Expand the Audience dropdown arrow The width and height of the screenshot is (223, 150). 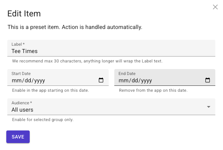208,107
